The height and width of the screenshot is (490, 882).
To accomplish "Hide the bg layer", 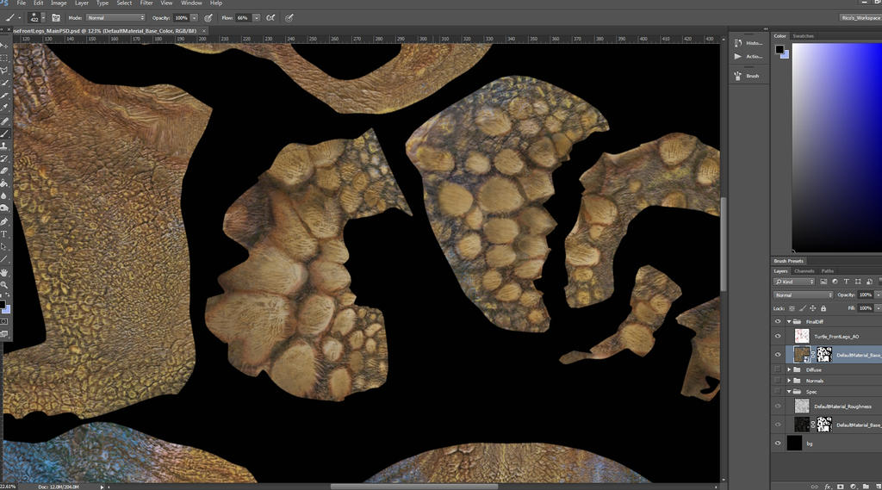I will (778, 443).
